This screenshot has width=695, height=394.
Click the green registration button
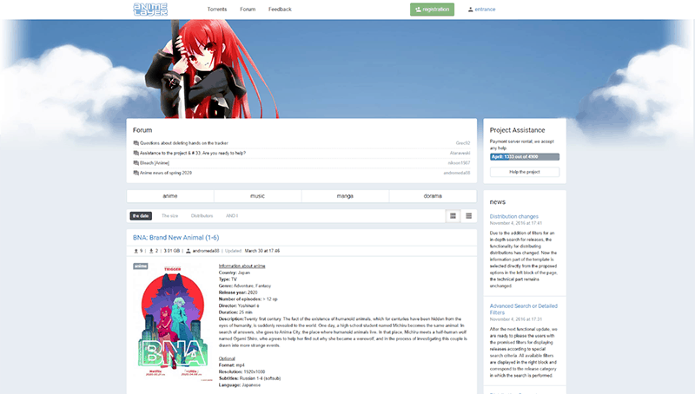pyautogui.click(x=432, y=10)
